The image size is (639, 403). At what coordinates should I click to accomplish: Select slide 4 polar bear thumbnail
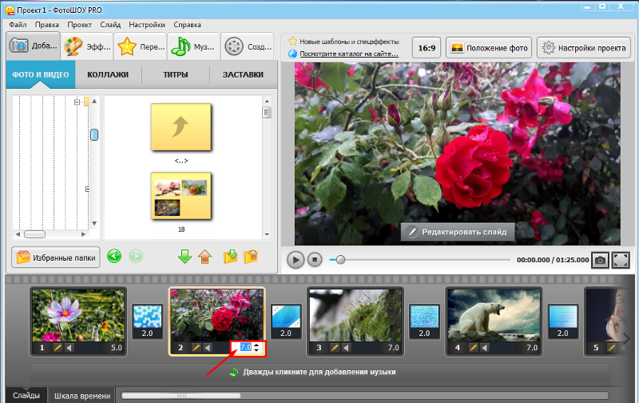pos(494,315)
